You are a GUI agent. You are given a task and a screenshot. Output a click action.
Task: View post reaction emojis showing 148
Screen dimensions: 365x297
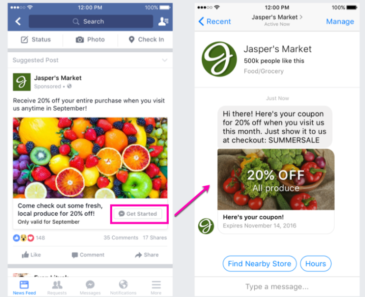pos(23,238)
